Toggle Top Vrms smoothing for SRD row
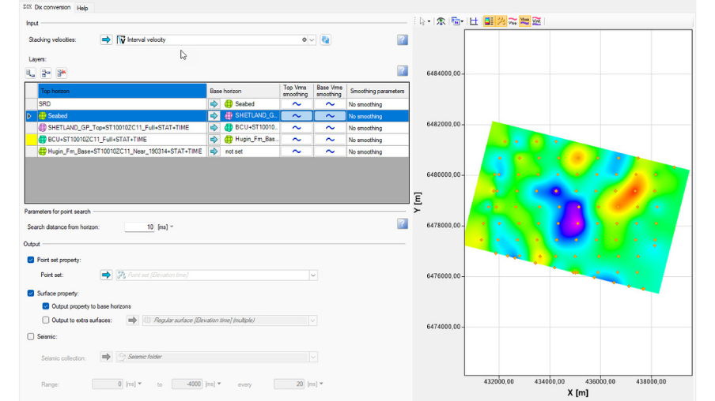This screenshot has height=401, width=715. [x=297, y=104]
